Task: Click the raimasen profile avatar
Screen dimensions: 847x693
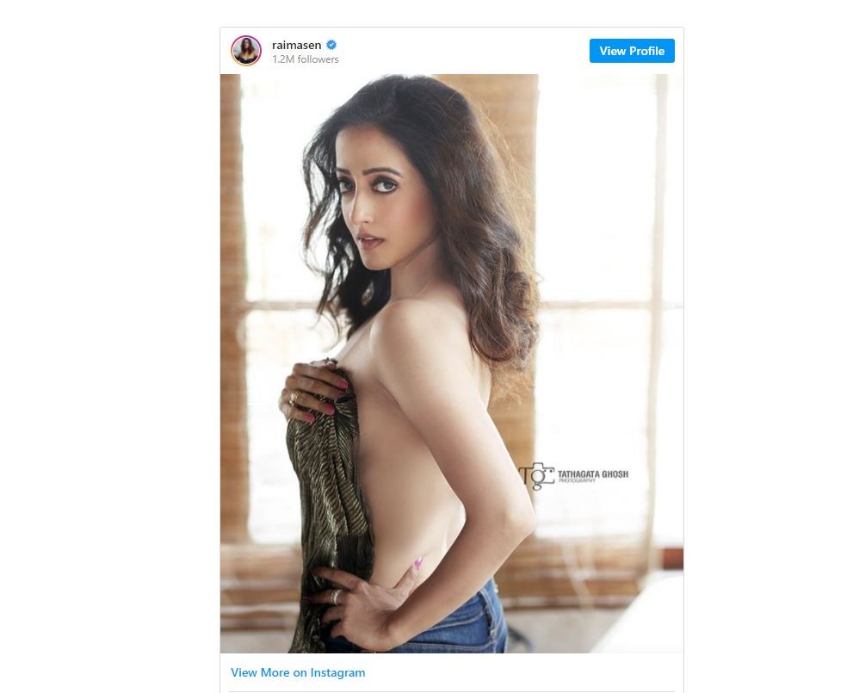Action: tap(246, 51)
